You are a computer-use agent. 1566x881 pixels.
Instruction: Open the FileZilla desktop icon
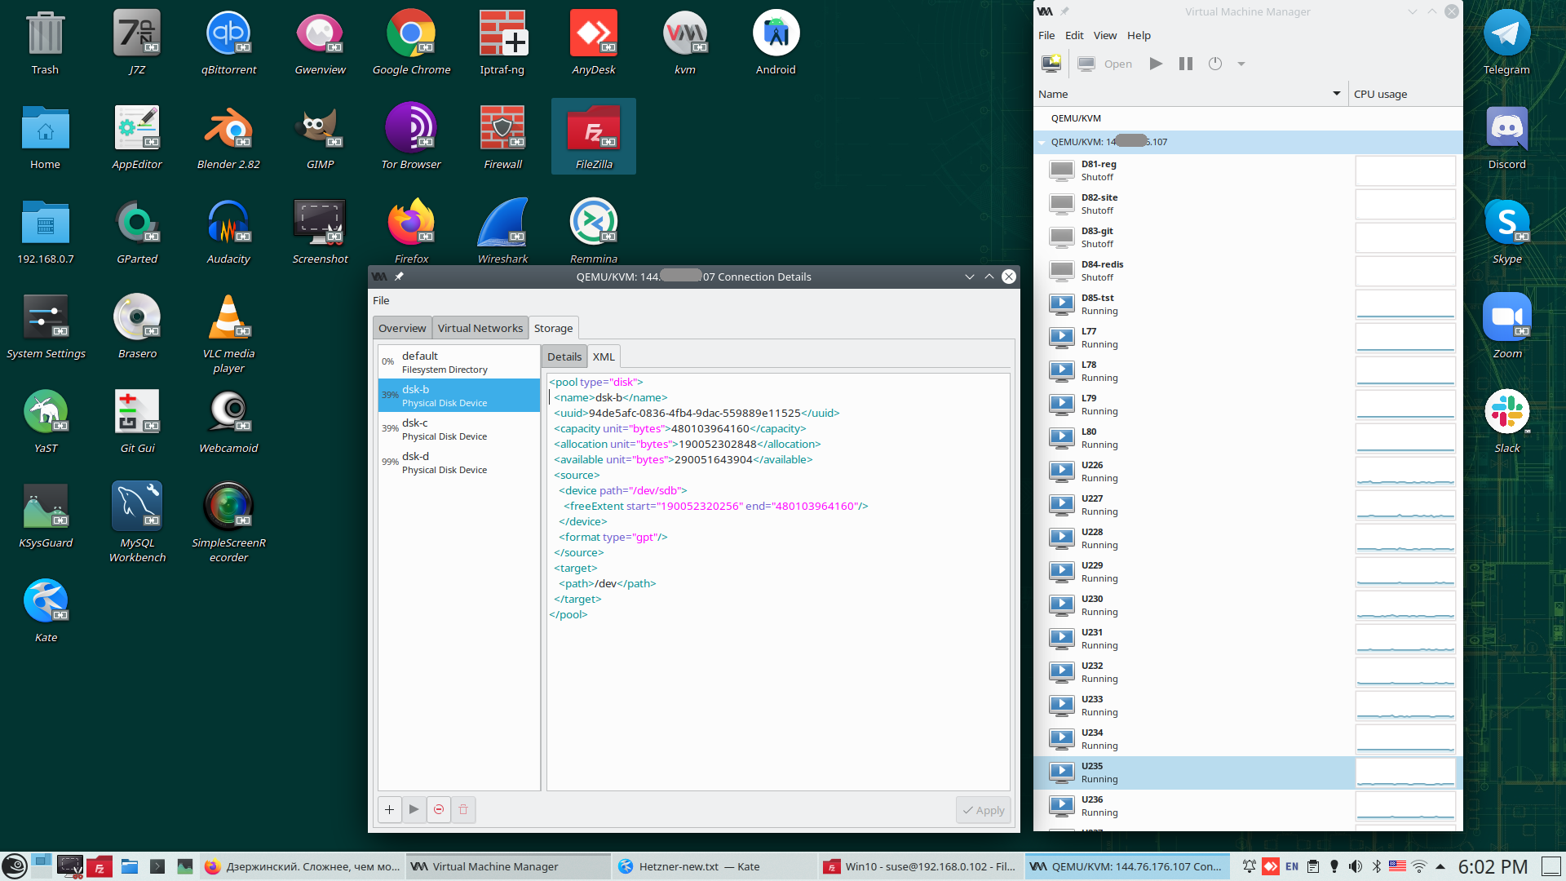click(594, 136)
